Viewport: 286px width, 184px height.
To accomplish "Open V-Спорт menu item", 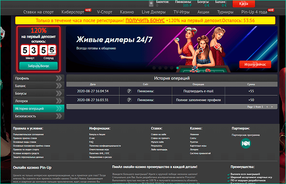I will (x=105, y=12).
